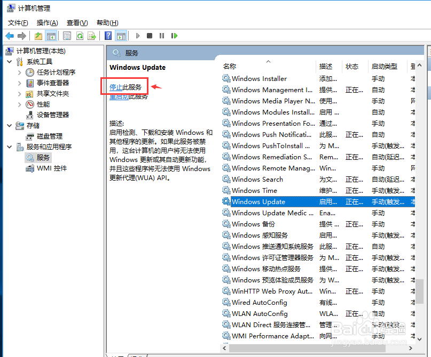Click the services list scroll-up arrow
This screenshot has width=431, height=357.
click(419, 65)
